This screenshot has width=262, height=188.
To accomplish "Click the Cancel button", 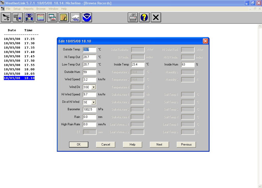I will (106, 145).
